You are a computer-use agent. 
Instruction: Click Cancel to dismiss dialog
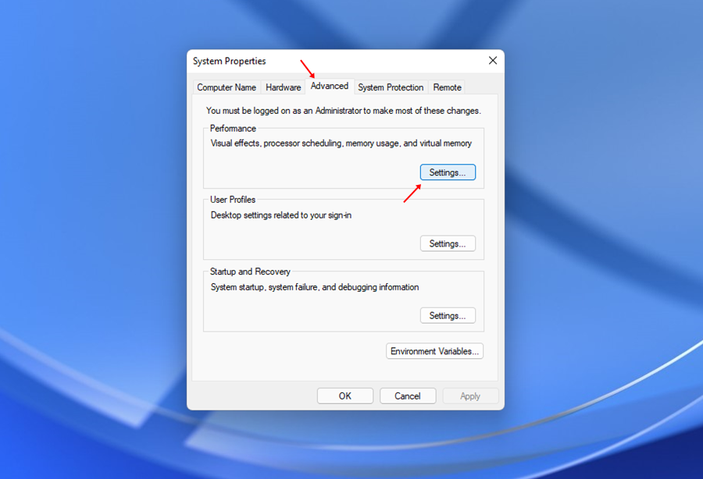(x=408, y=396)
